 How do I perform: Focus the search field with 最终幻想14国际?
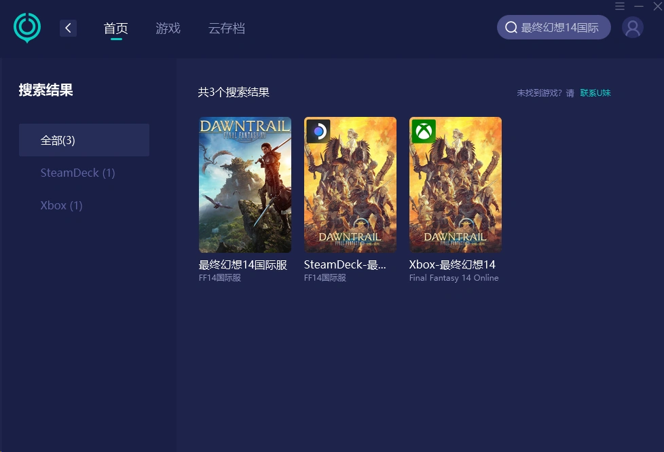554,28
